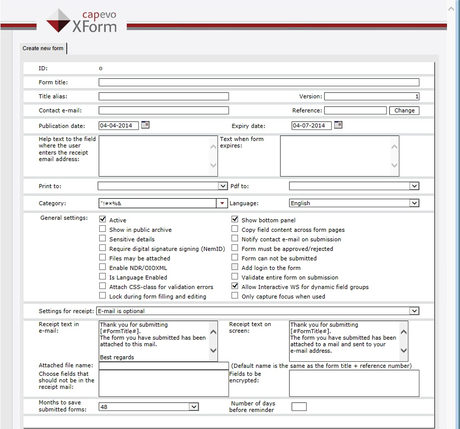Open the Language dropdown
Viewport: 460px width, 429px height.
(414, 203)
